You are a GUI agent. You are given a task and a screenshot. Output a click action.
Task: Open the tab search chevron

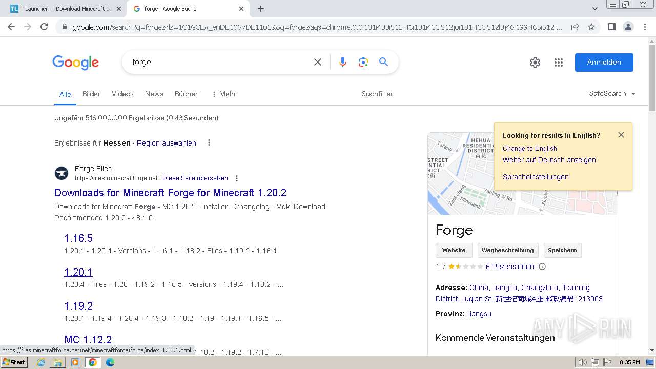pos(594,9)
